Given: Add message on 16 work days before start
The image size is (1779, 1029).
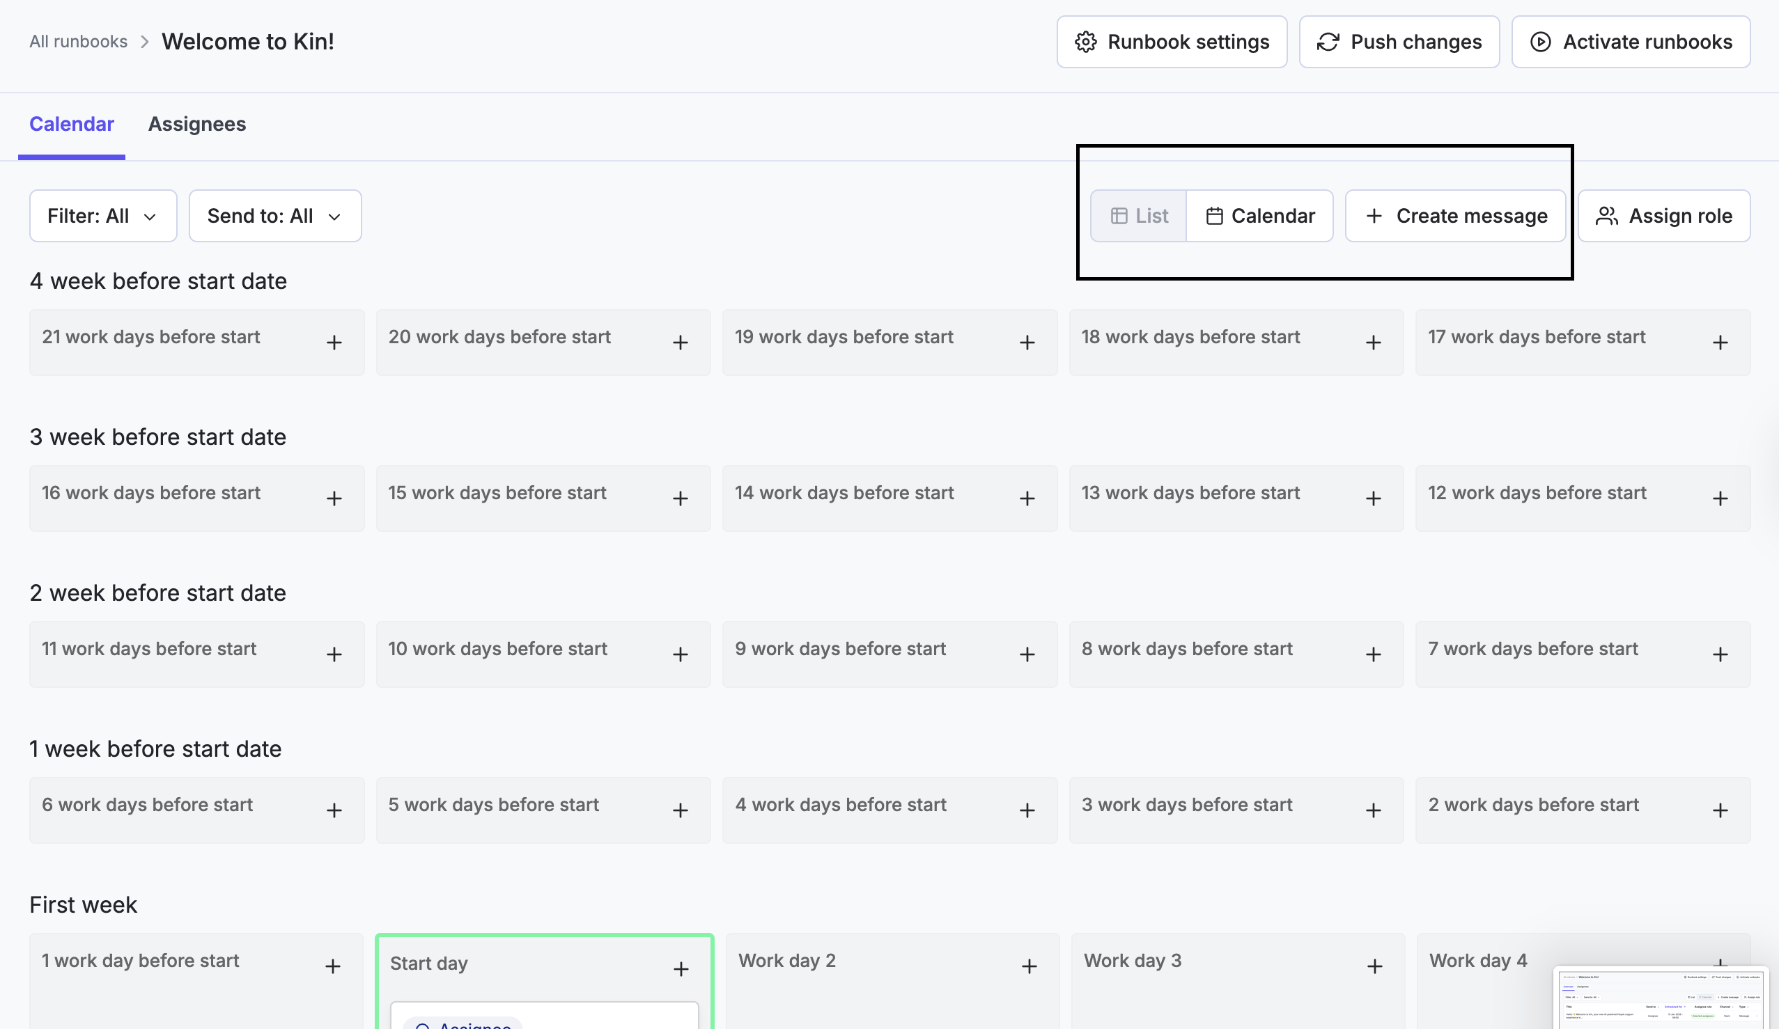Looking at the screenshot, I should [x=334, y=499].
